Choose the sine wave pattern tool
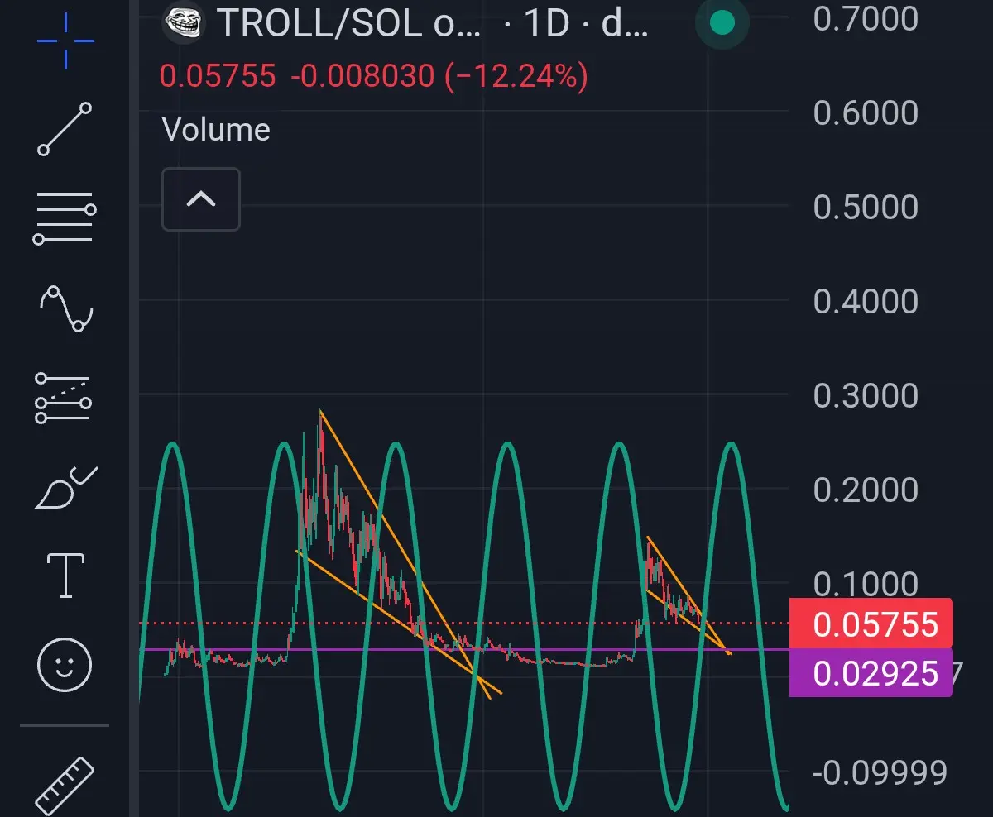This screenshot has height=817, width=993. (65, 308)
